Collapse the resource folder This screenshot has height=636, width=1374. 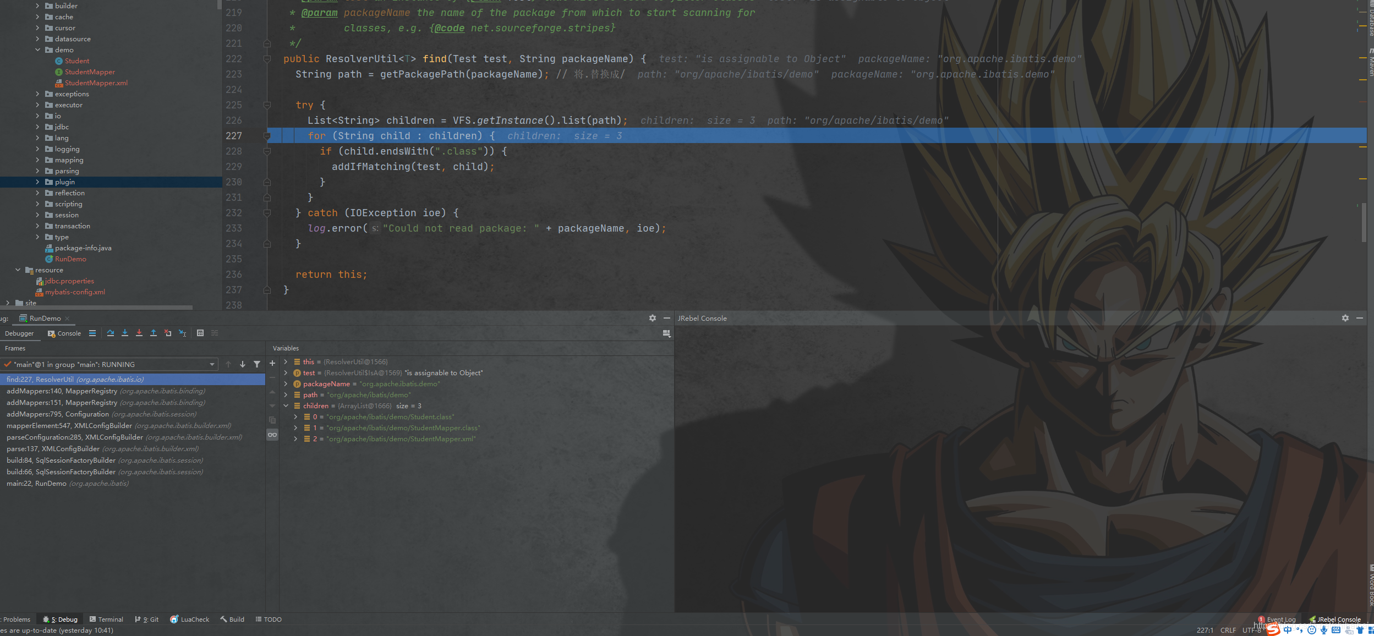[18, 270]
